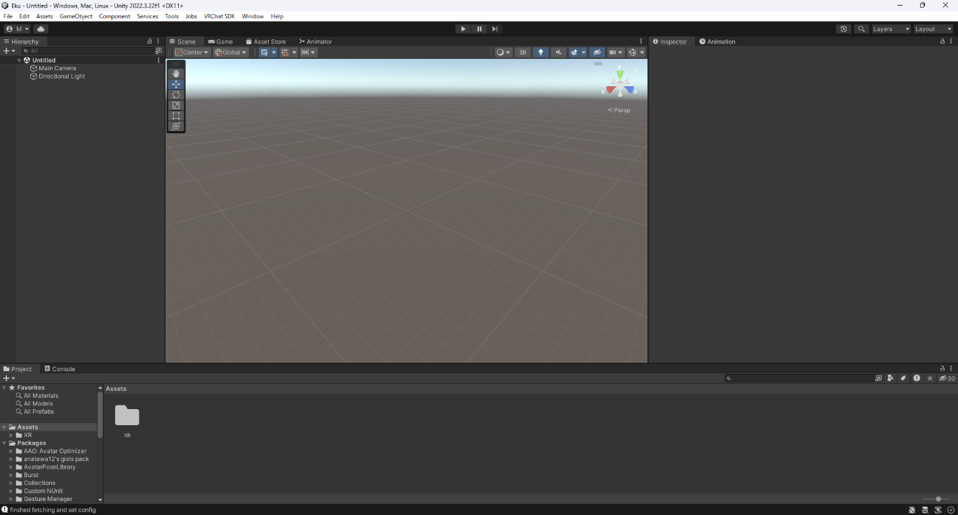Open the cloud services icon
This screenshot has height=515, width=958.
click(x=41, y=29)
